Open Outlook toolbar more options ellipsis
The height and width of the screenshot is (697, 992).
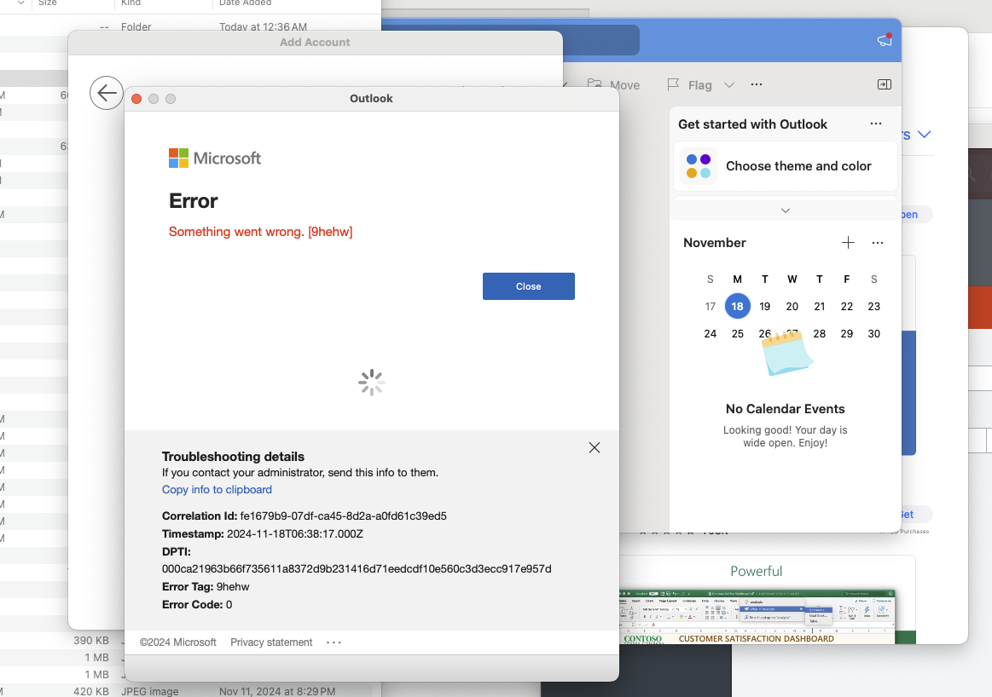[756, 84]
